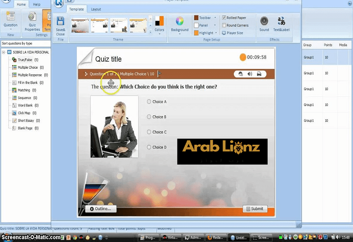Screen dimensions: 353x242
Task: Select the Choice D radio button
Action: coord(149,147)
